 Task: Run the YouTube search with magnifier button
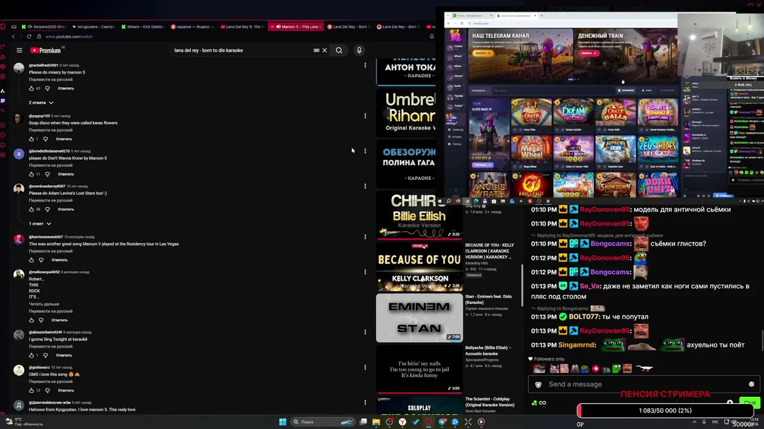click(339, 51)
